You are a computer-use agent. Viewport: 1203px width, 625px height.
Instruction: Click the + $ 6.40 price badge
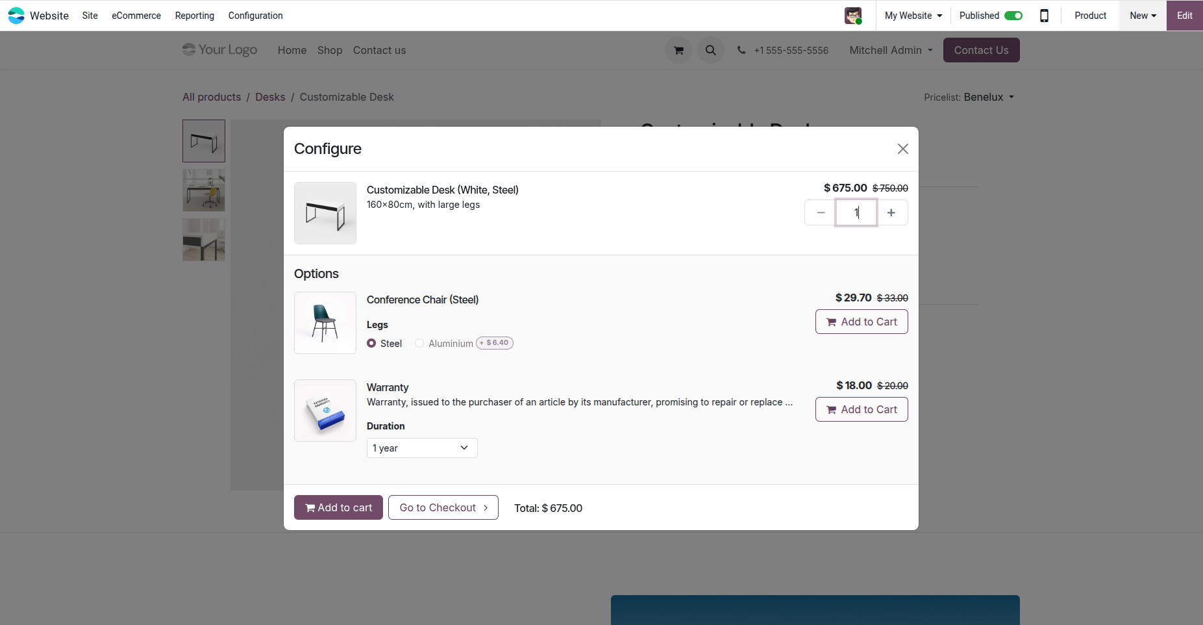click(x=495, y=343)
